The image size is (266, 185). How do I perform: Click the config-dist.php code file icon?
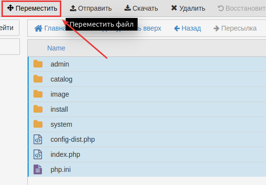coord(37,139)
